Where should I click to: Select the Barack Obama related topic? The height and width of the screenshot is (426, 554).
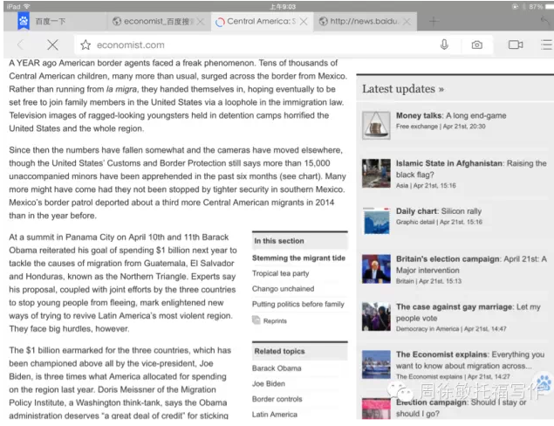tap(275, 368)
